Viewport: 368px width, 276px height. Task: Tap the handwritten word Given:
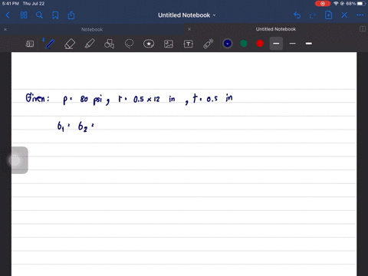38,98
